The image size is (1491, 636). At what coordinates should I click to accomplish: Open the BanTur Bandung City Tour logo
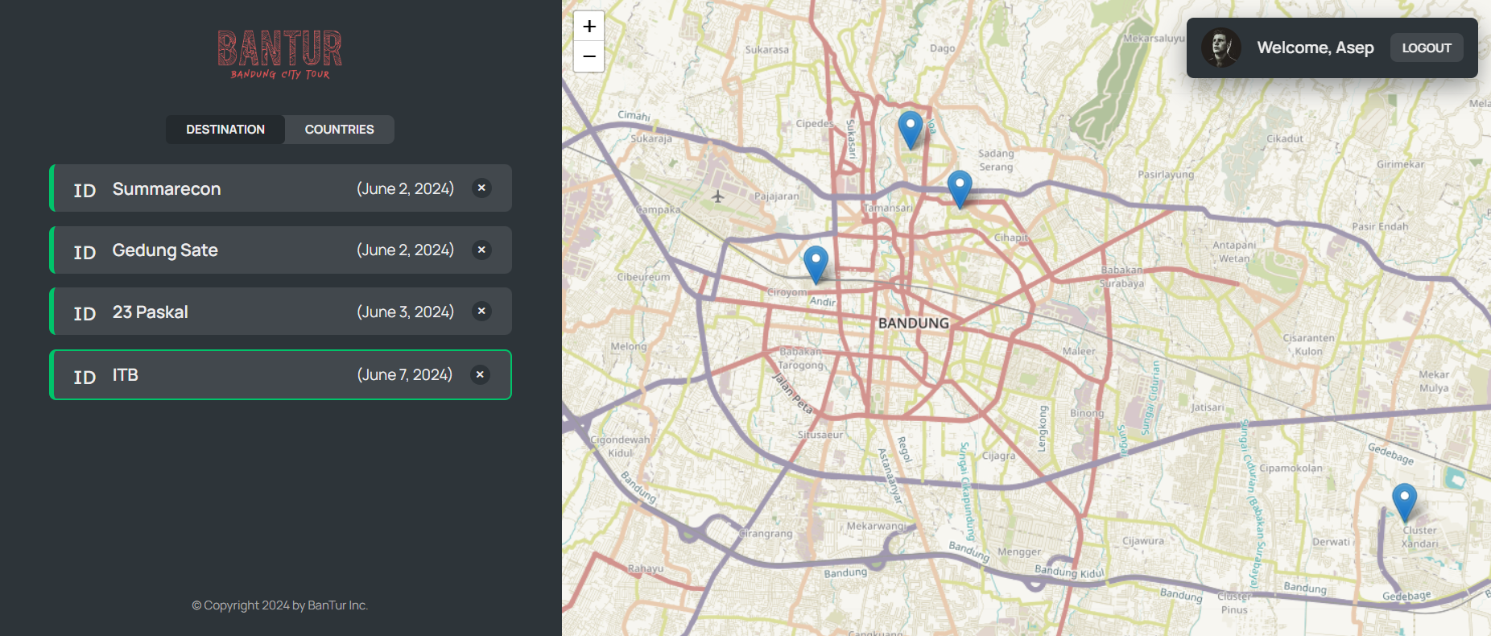point(280,55)
